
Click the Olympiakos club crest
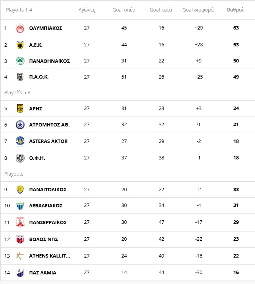point(20,28)
